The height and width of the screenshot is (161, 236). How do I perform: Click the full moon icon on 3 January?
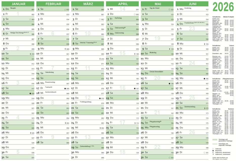tap(30, 19)
